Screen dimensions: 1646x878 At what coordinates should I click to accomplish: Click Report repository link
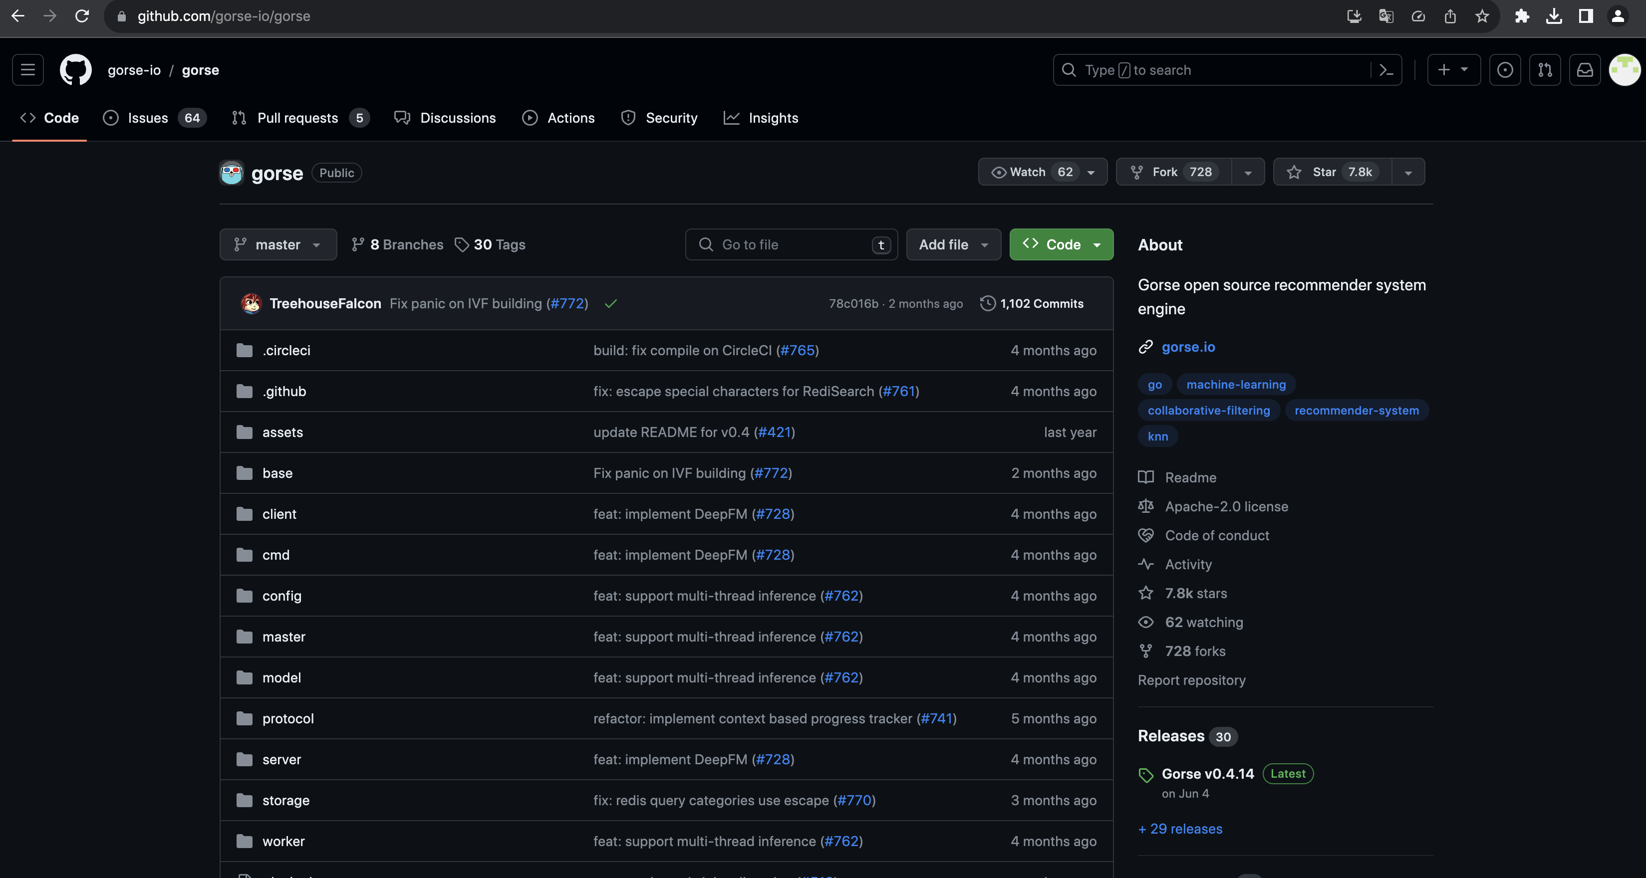[1191, 679]
